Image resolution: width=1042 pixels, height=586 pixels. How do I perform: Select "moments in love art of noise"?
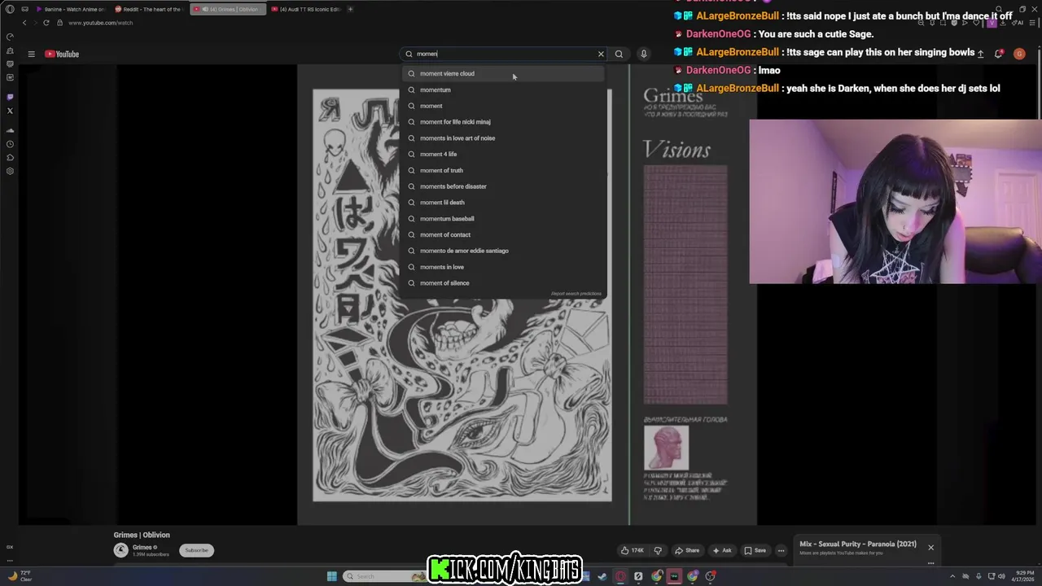click(503, 138)
